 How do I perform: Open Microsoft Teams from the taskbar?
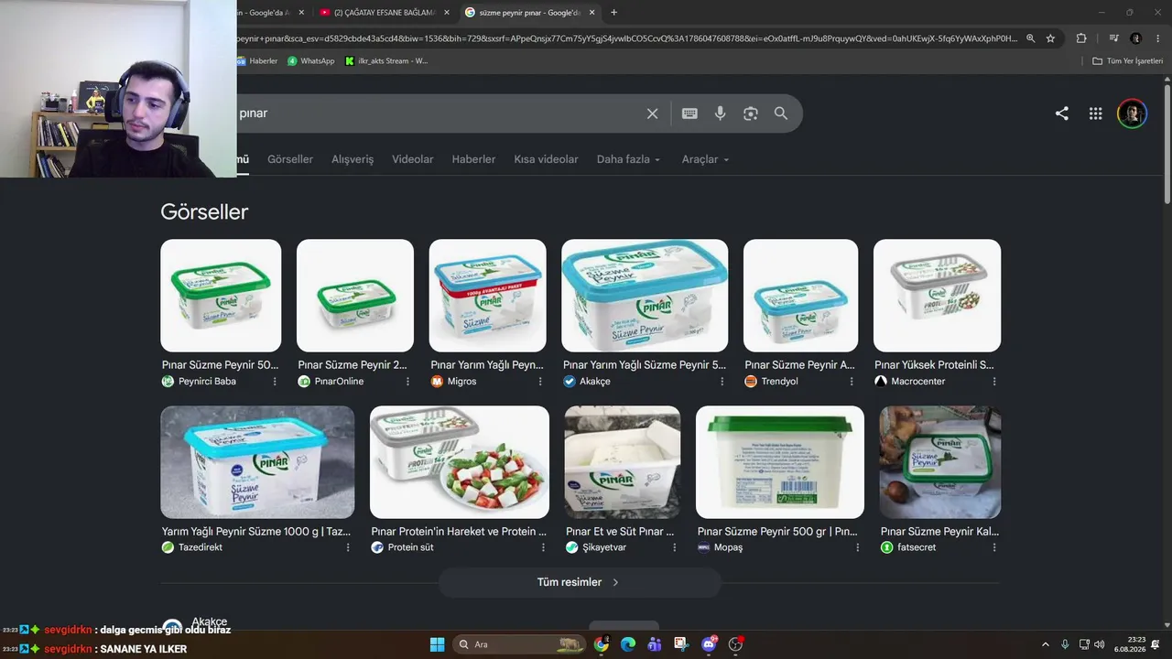point(654,644)
